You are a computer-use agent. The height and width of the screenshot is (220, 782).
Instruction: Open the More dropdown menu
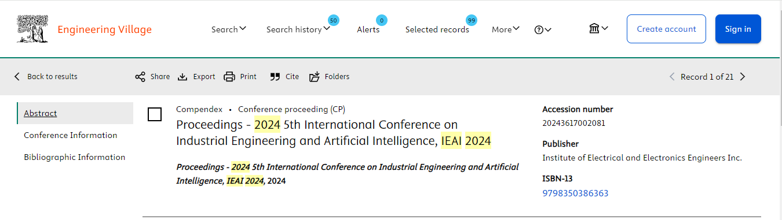click(506, 29)
